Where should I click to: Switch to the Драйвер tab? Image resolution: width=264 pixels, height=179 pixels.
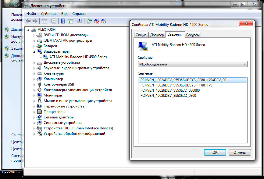point(157,35)
